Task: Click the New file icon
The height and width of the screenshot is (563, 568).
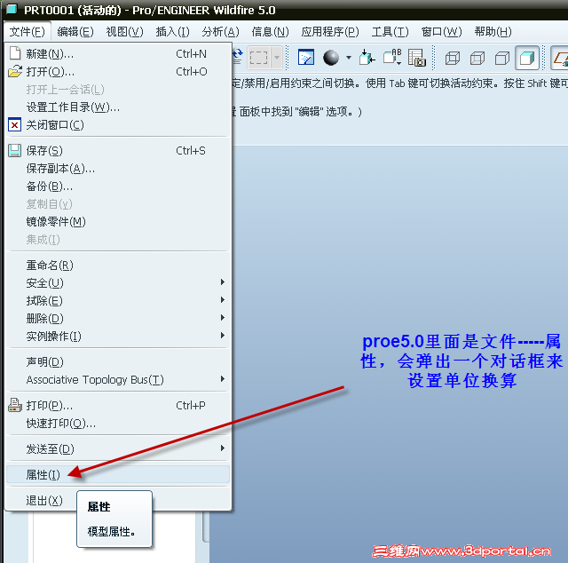Action: pos(15,53)
